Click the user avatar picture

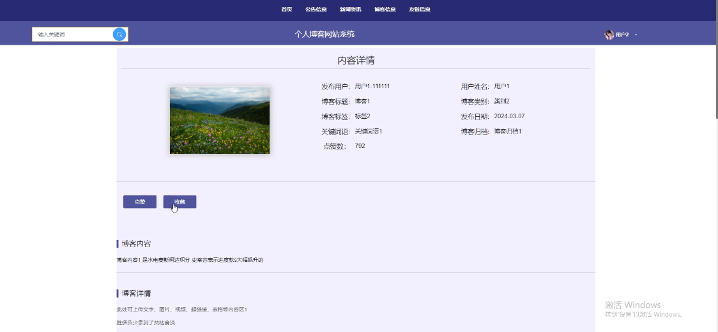click(609, 35)
